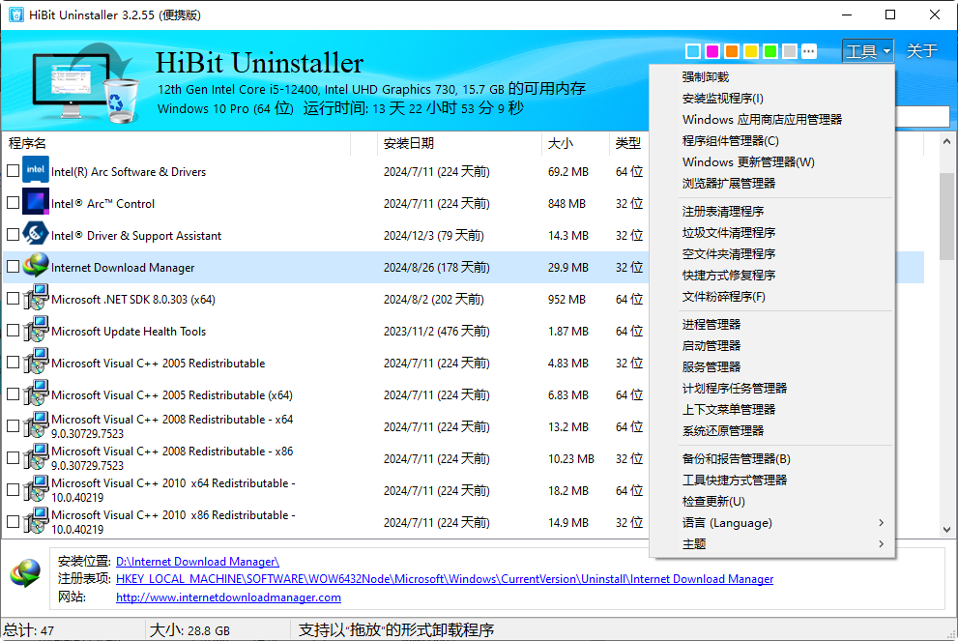Check the box next to Internet Download Manager
The height and width of the screenshot is (641, 958).
[13, 267]
